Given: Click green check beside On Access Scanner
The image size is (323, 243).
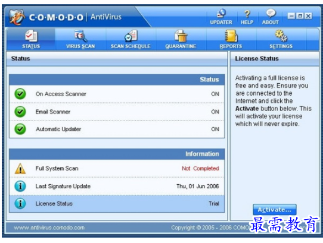Looking at the screenshot, I should click(x=20, y=94).
